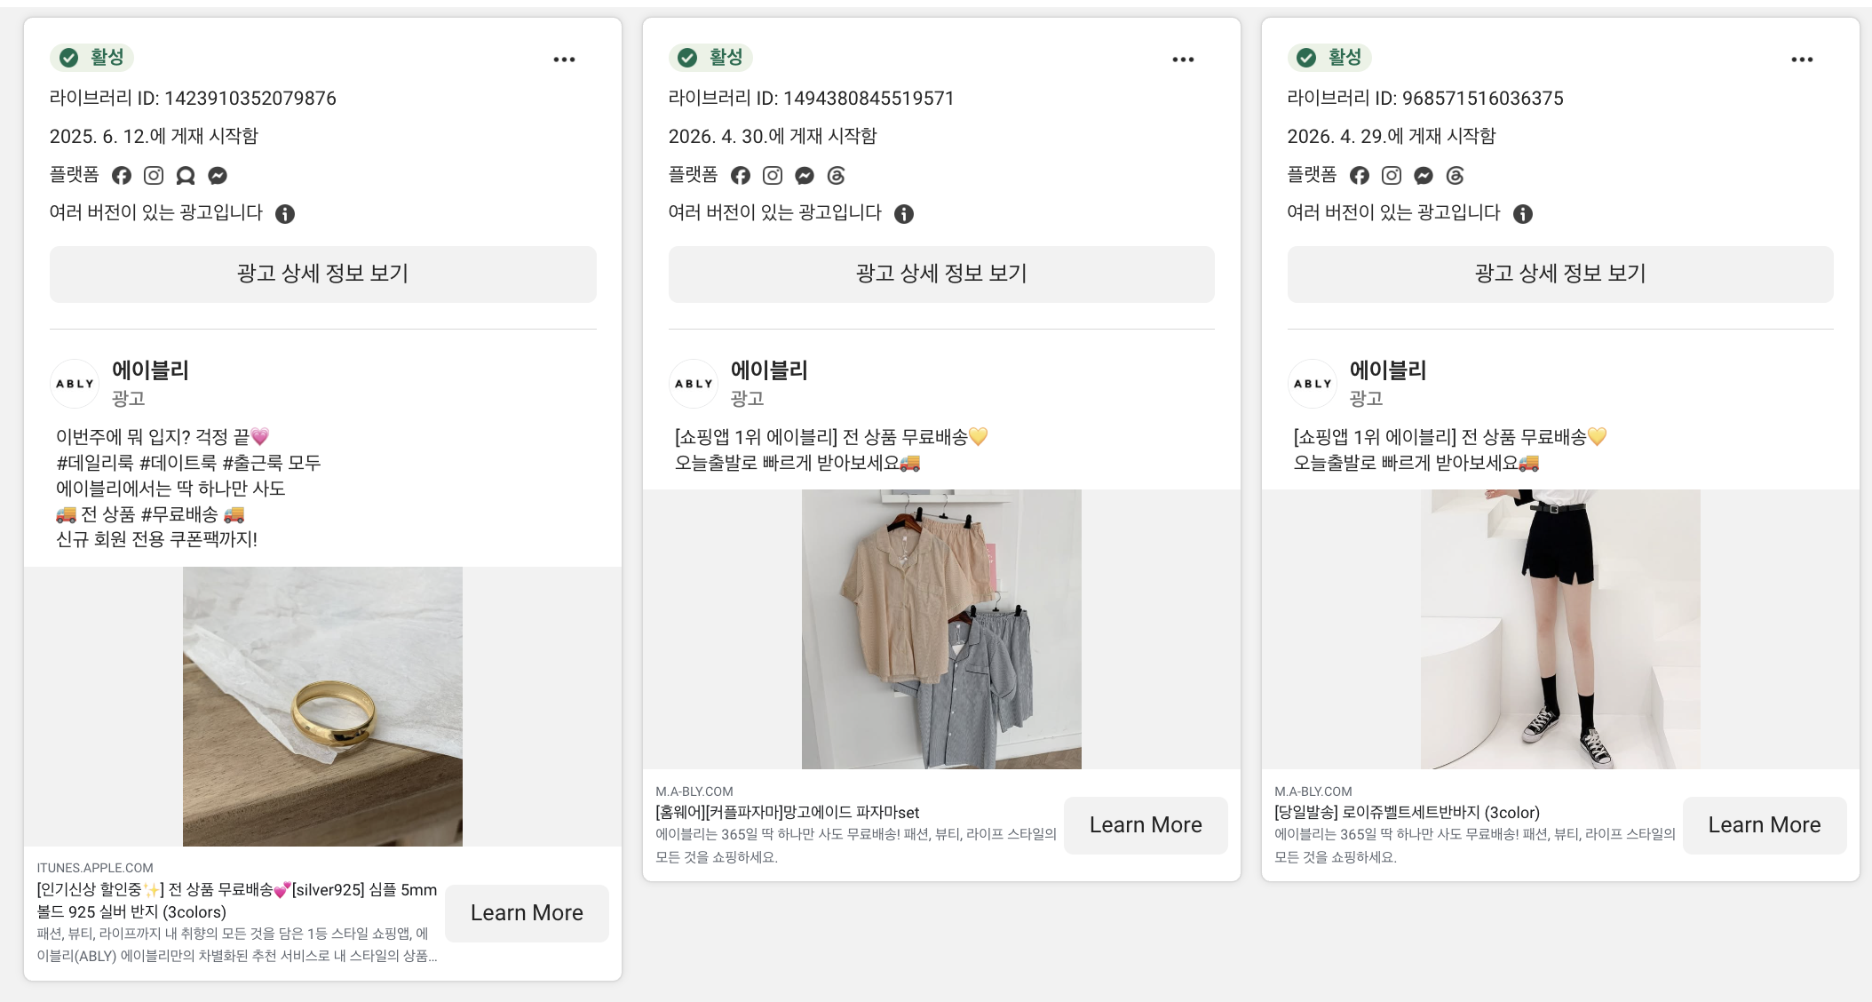
Task: Open three-dot menu for ad 968571516036375
Action: (1802, 60)
